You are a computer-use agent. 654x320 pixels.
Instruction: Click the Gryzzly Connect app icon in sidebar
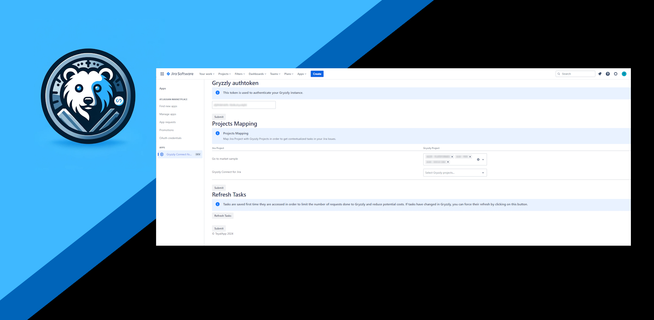coord(162,154)
